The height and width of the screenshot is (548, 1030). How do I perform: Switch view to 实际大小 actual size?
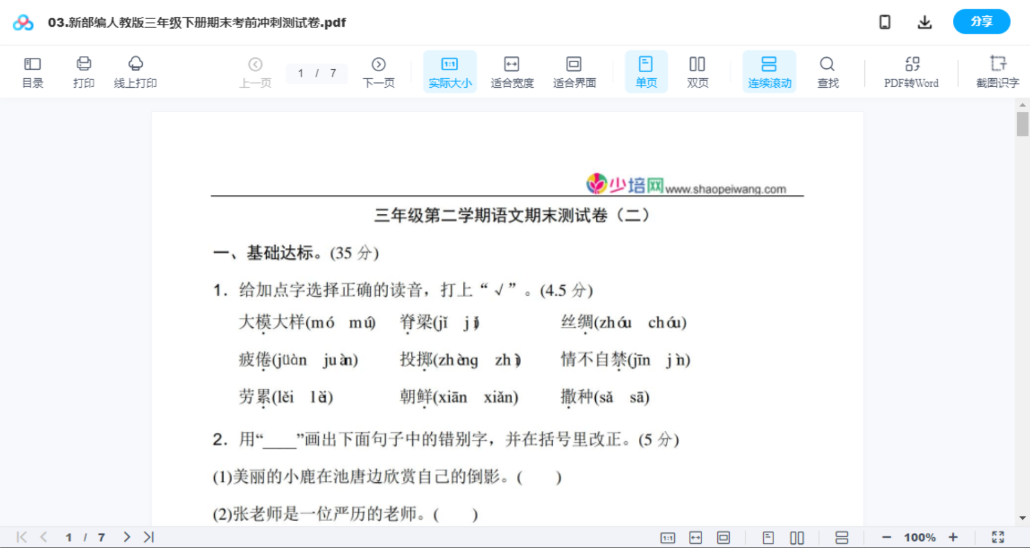pyautogui.click(x=450, y=71)
